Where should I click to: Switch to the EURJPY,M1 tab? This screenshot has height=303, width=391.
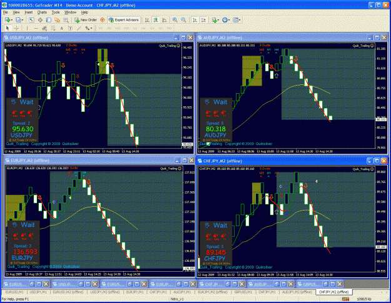click(135, 292)
